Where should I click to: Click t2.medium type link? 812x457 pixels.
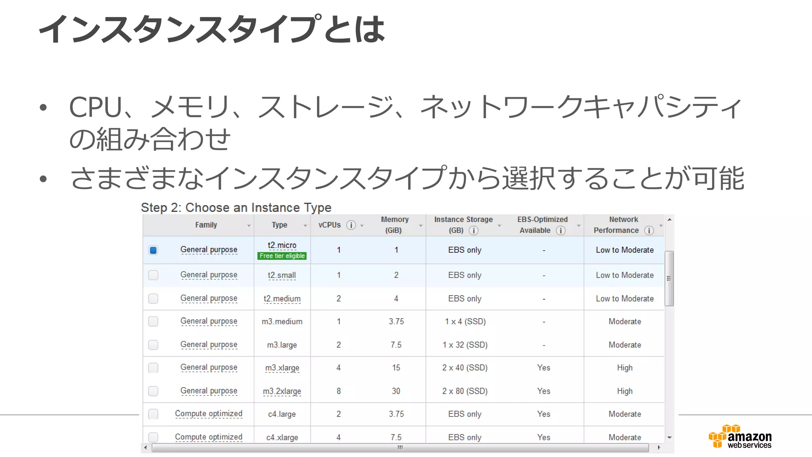pyautogui.click(x=282, y=299)
